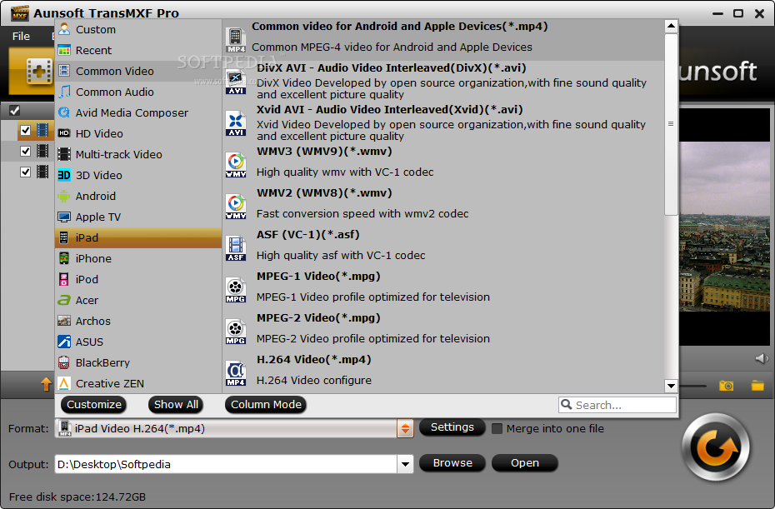Select the Recent category
The image size is (775, 509).
pos(138,51)
